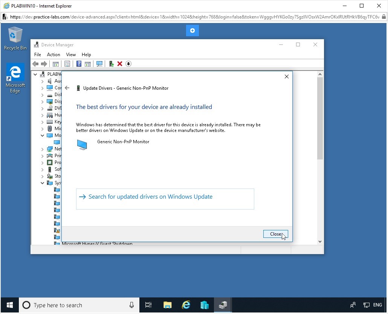Close the Update Drivers dialog with X
The height and width of the screenshot is (314, 388).
(287, 77)
